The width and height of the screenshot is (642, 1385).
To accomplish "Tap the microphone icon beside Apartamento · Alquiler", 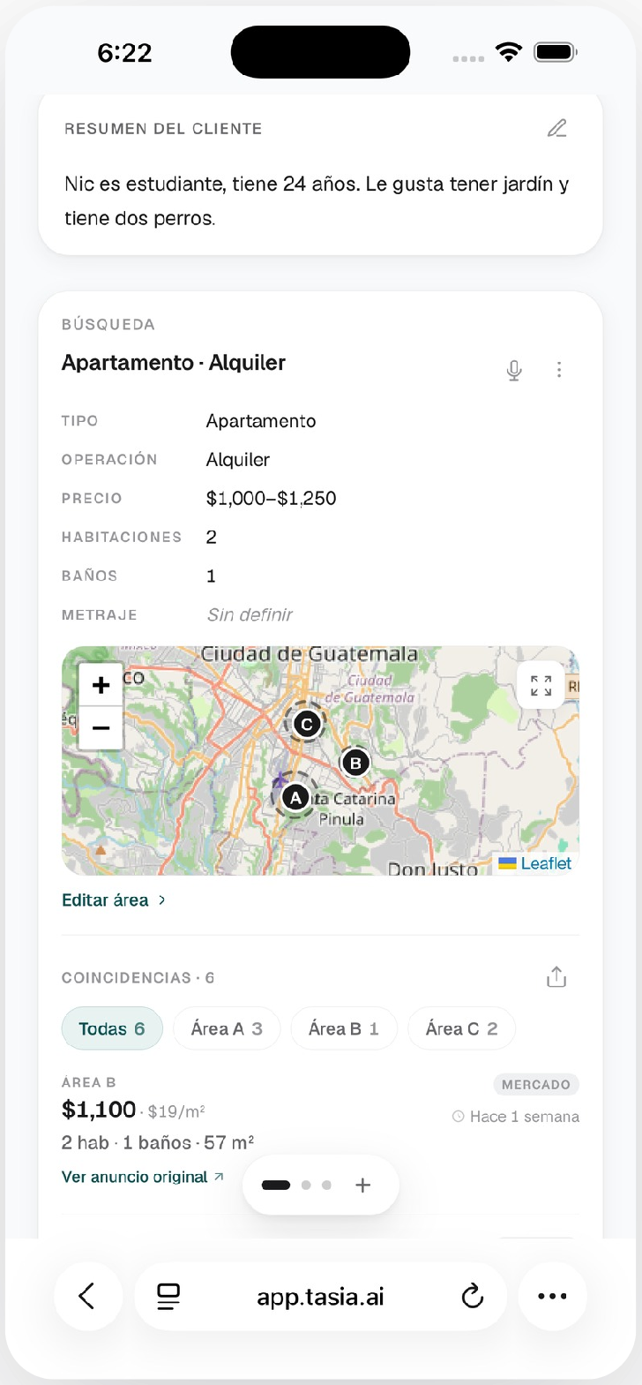I will (514, 371).
